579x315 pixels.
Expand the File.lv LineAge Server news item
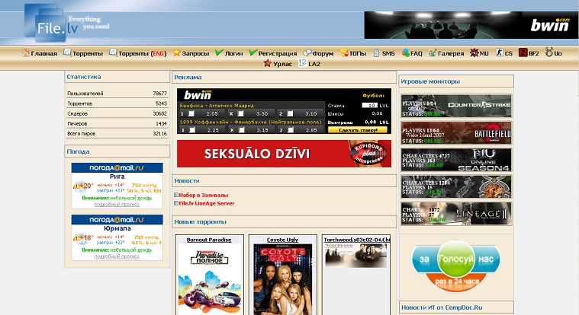coord(176,203)
